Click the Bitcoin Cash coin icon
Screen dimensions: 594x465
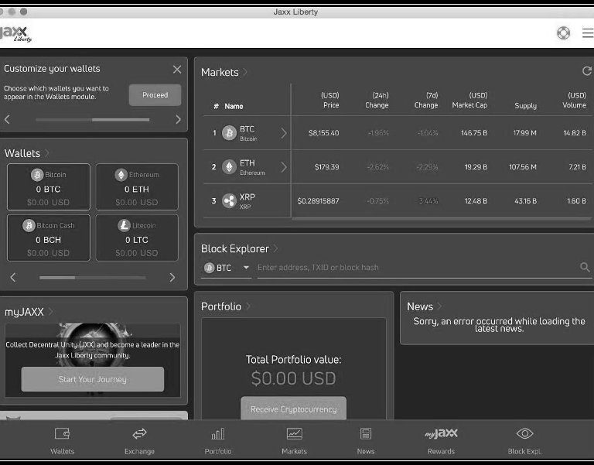[29, 225]
